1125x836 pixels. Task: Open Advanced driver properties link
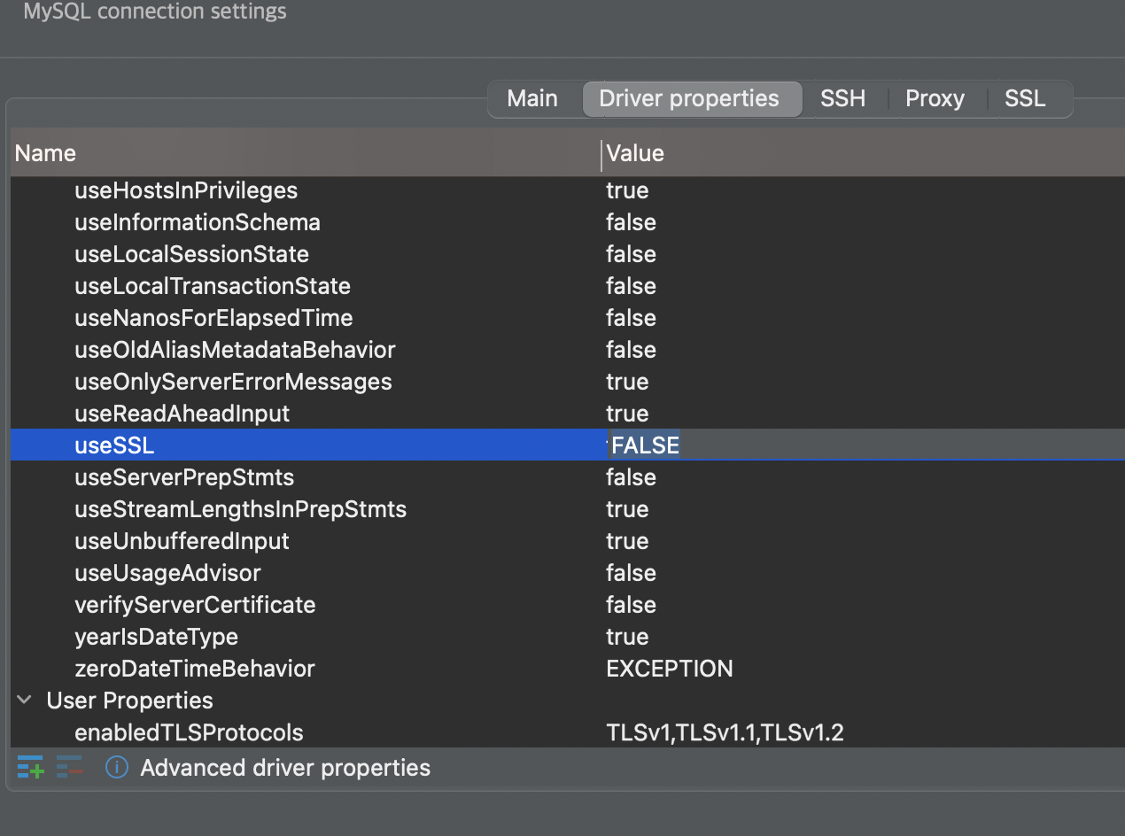tap(285, 767)
